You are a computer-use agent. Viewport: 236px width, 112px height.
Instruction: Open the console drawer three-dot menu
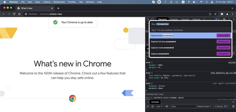pyautogui.click(x=148, y=102)
